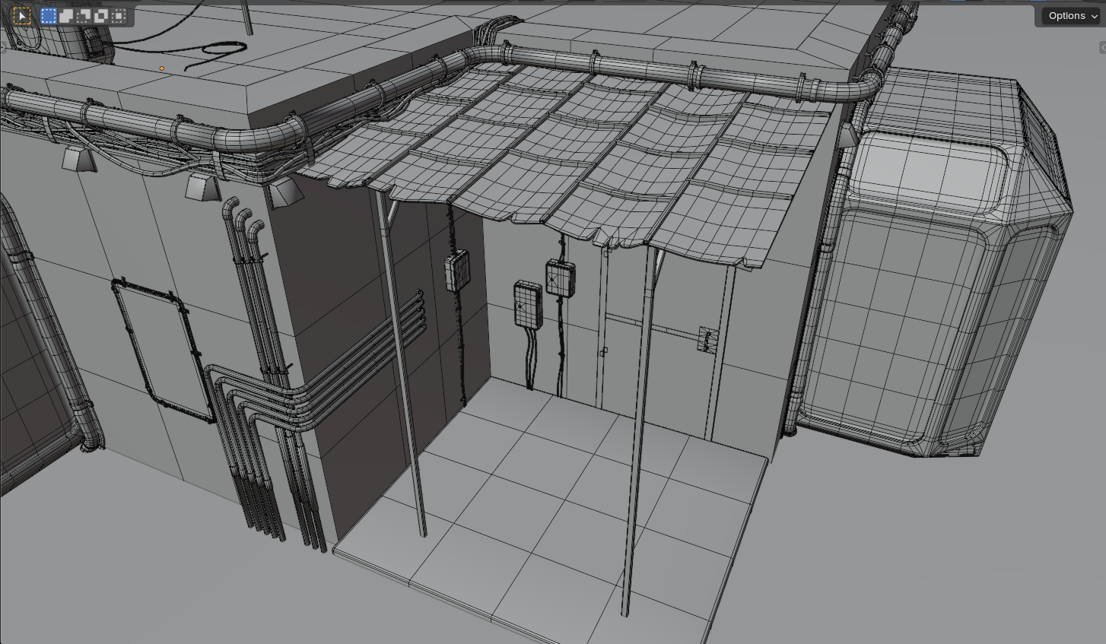
Task: Choose the Subtract Selection mode
Action: pos(84,16)
